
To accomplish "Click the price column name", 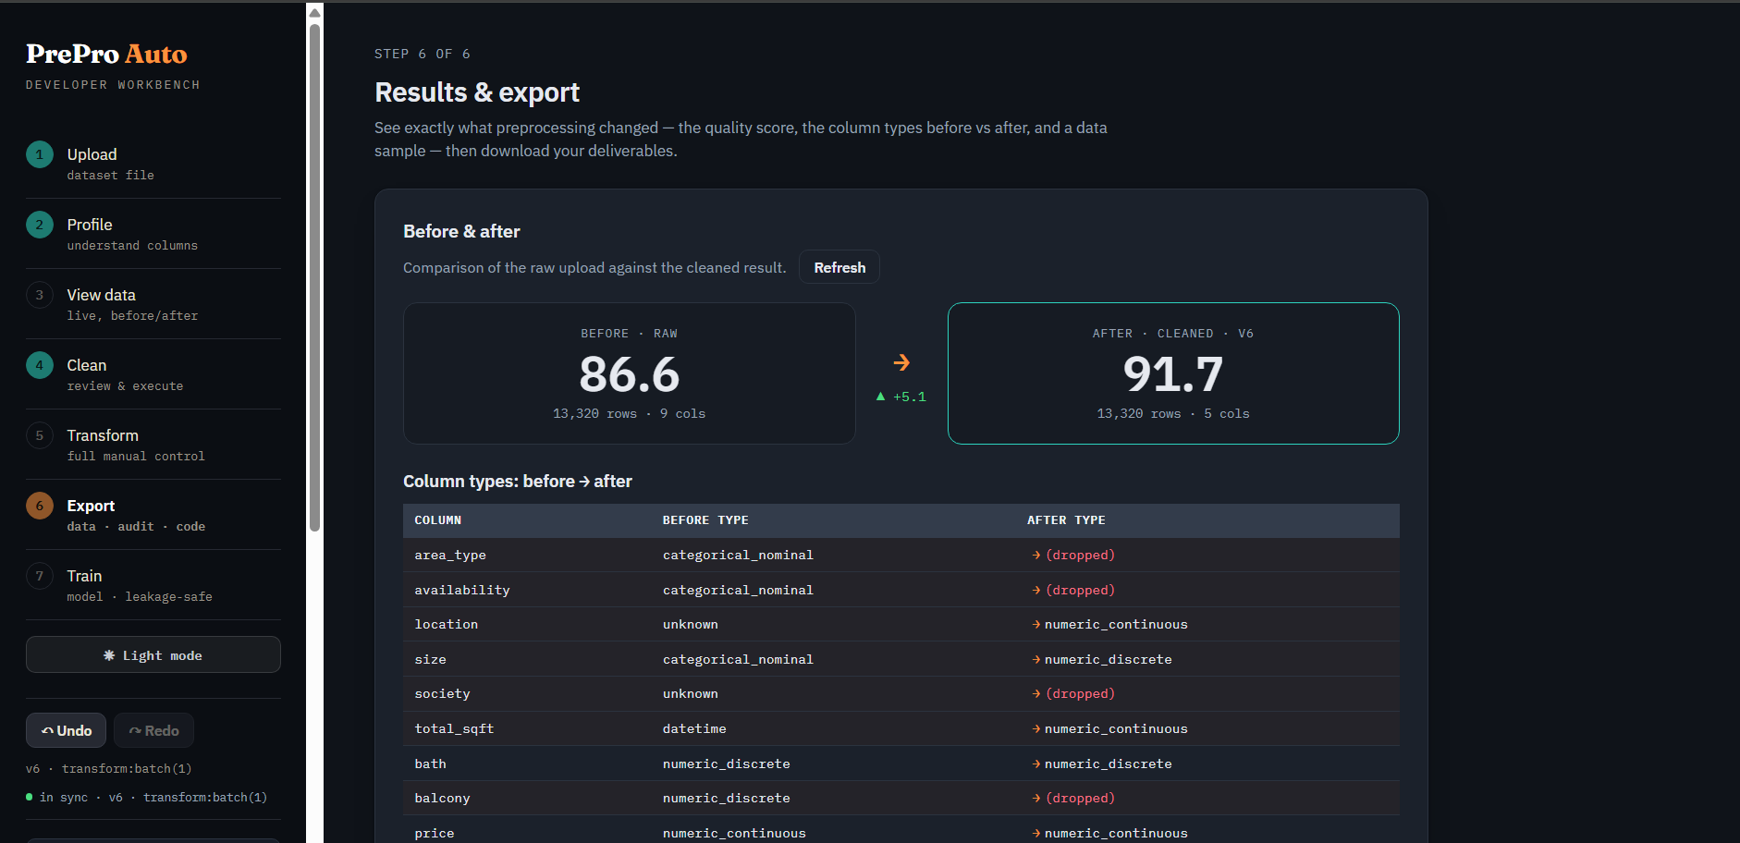I will click(435, 833).
